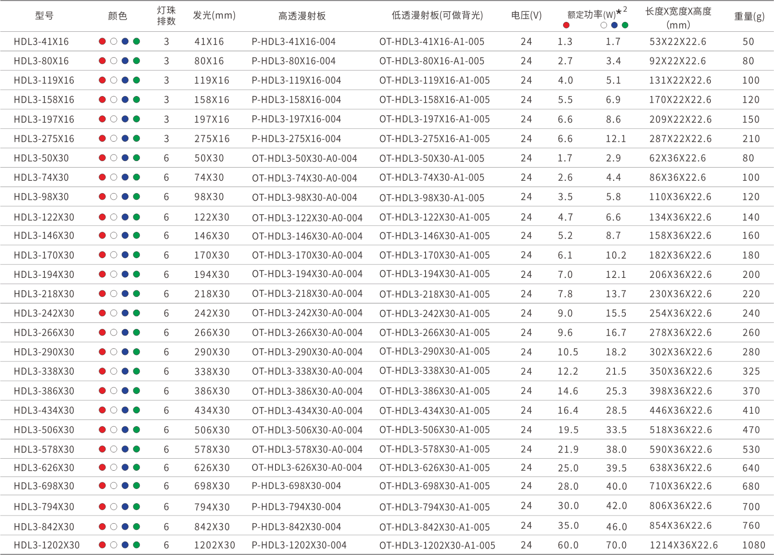774x555 pixels.
Task: Click the green dot in HDL3-1202X30 row
Action: tap(136, 545)
